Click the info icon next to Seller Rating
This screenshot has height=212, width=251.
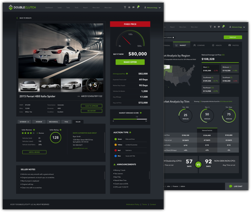tap(60, 130)
